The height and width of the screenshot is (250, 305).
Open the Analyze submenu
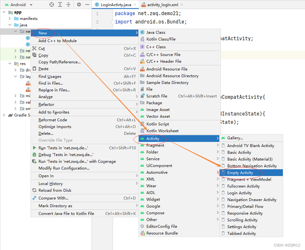[84, 97]
